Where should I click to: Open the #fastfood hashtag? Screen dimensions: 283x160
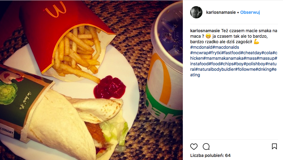click(231, 53)
